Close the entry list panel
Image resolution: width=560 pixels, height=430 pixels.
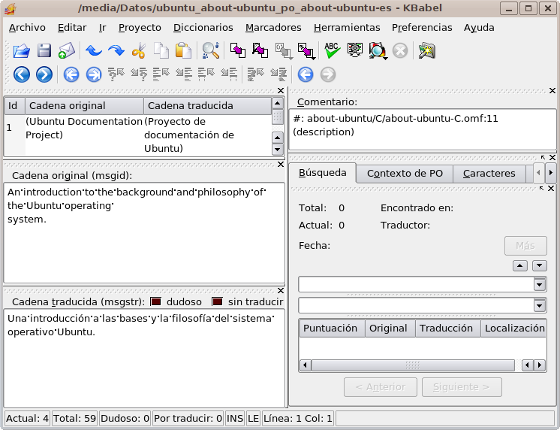tap(281, 91)
